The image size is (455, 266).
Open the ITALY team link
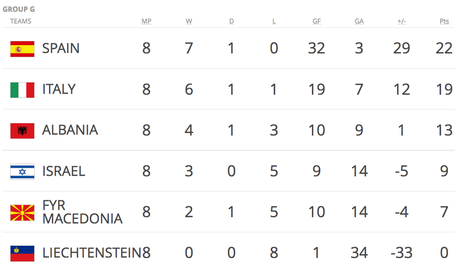pos(59,89)
